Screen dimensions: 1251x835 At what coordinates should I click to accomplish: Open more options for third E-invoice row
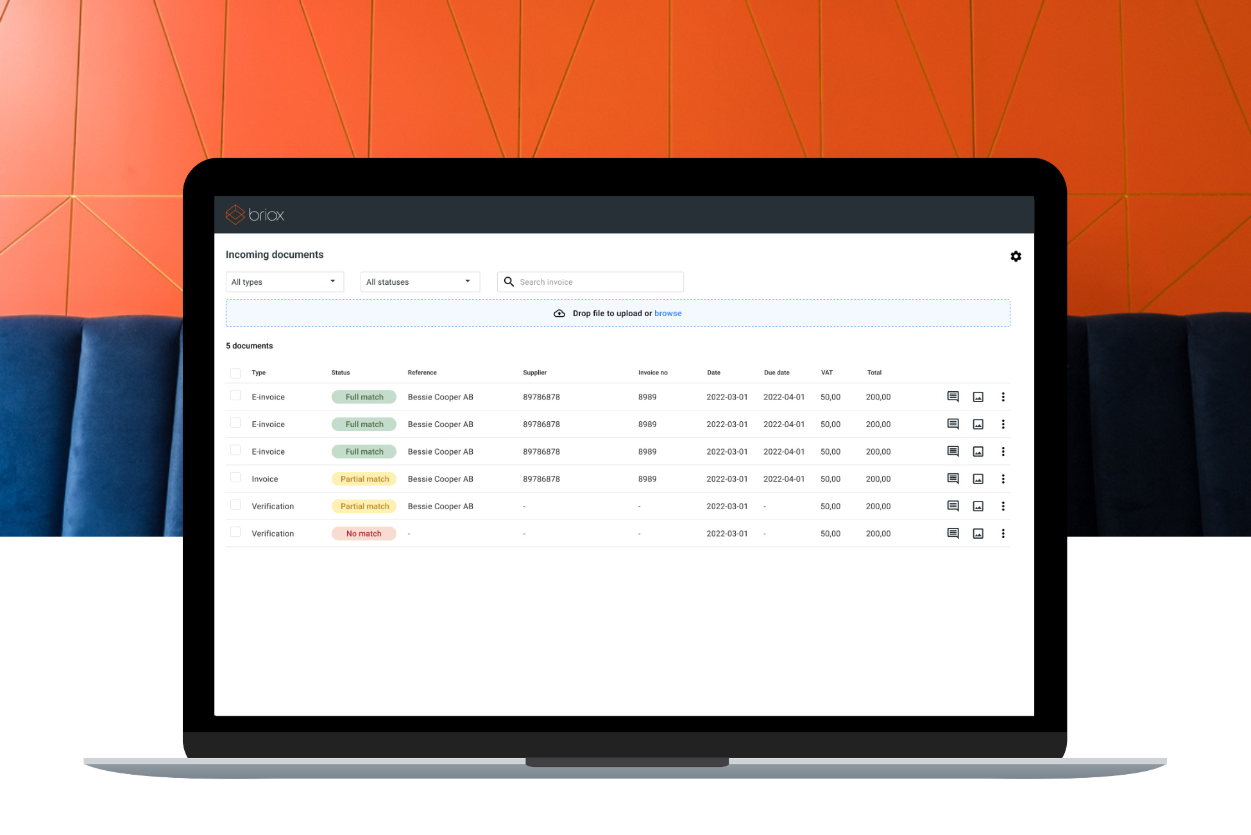point(1003,451)
